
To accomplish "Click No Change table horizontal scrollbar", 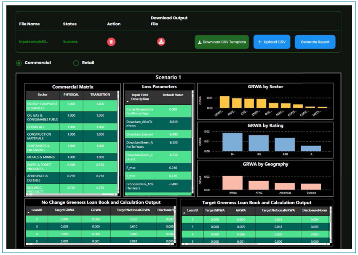I will 101,244.
